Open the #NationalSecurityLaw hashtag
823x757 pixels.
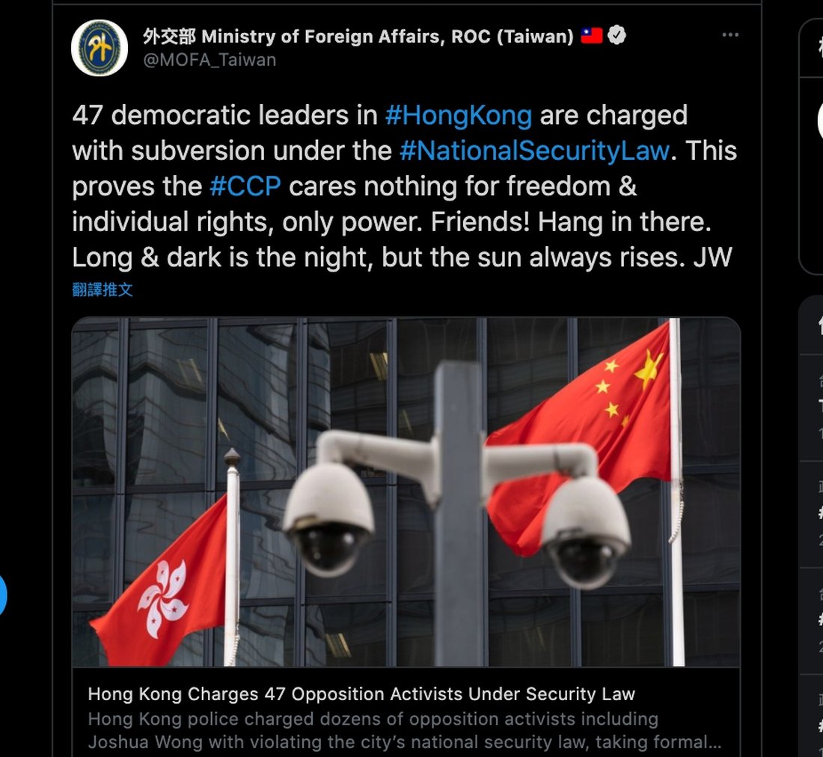tap(534, 151)
